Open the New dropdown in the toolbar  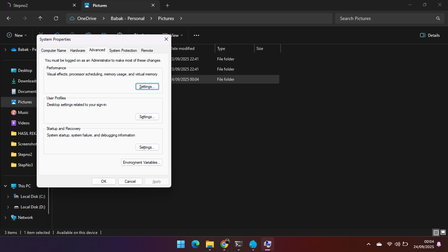[17, 35]
